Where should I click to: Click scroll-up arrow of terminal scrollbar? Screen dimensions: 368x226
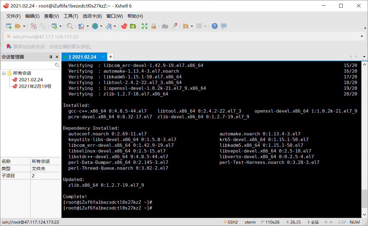point(364,65)
